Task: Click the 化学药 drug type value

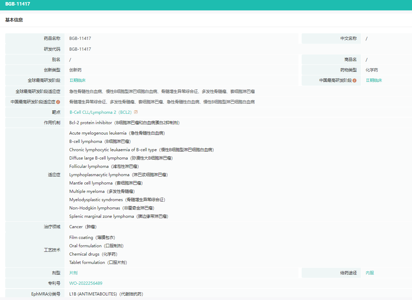Action: [x=372, y=70]
